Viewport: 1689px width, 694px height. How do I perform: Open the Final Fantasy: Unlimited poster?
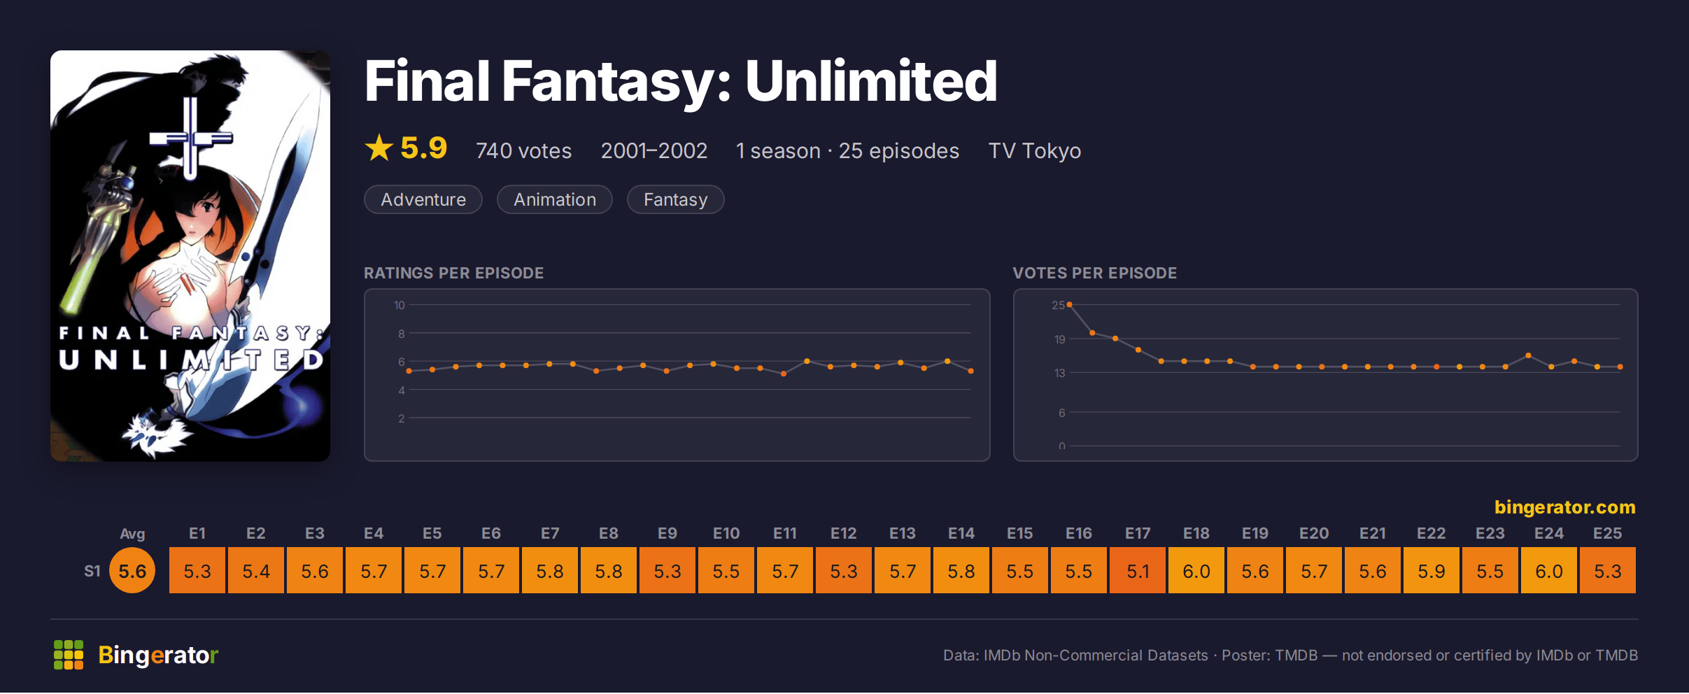click(x=190, y=255)
